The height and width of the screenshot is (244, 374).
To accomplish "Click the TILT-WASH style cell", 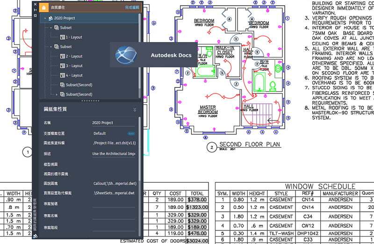I will [281, 233].
